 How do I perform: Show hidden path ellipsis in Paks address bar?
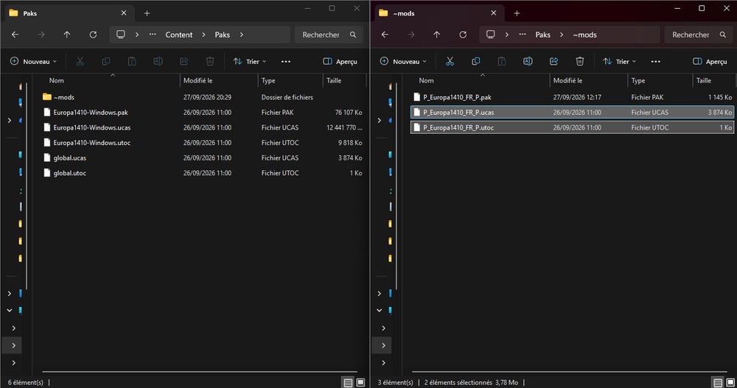[x=153, y=35]
